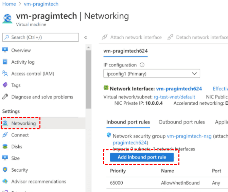Open Advisor recommendations icon
Viewport: 228px width, 192px height.
pyautogui.click(x=5, y=182)
